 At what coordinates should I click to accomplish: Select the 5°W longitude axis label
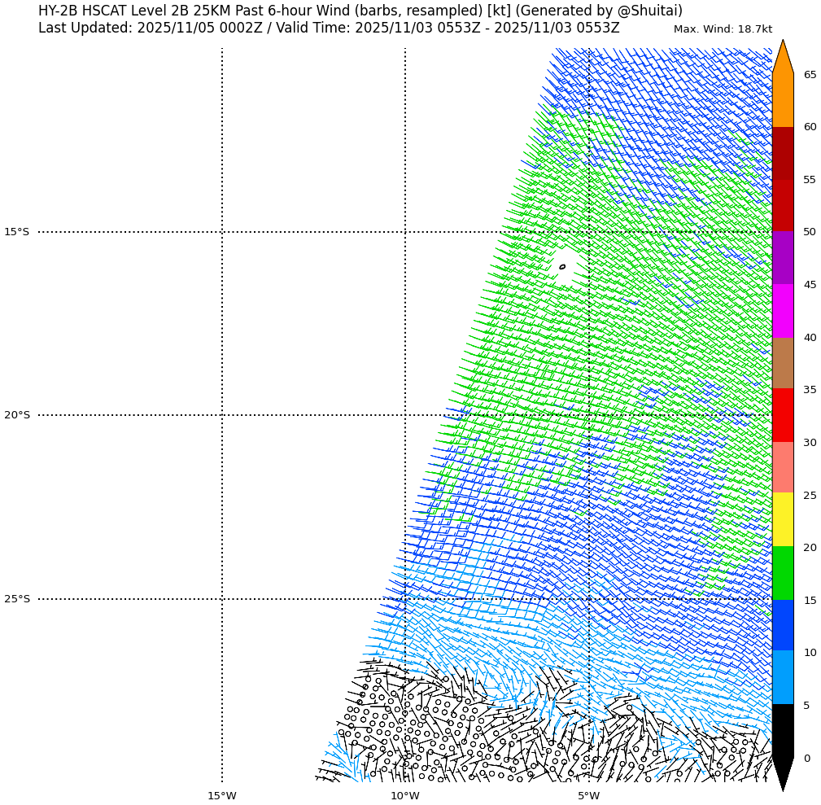(588, 795)
